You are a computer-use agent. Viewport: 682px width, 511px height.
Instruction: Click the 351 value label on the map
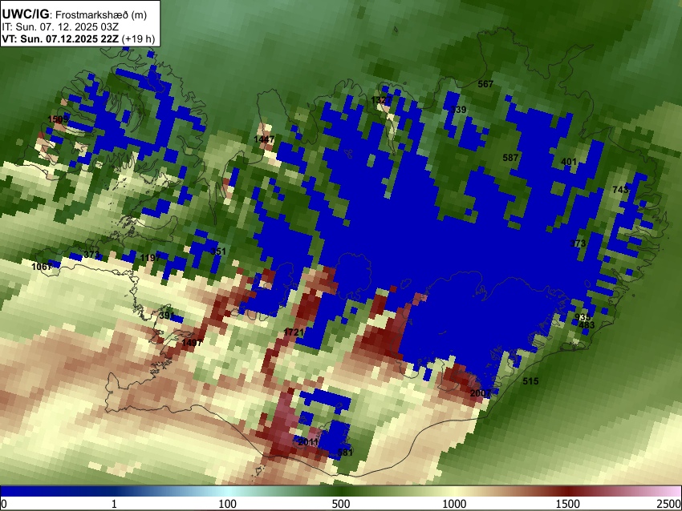(218, 251)
